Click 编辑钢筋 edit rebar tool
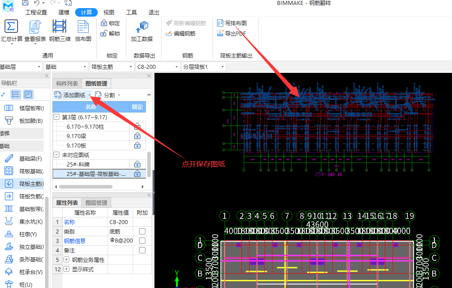This screenshot has width=452, height=288. click(x=181, y=33)
